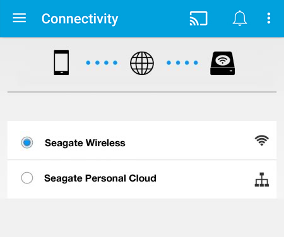
Task: Click the connection diagram banner
Action: [x=142, y=63]
